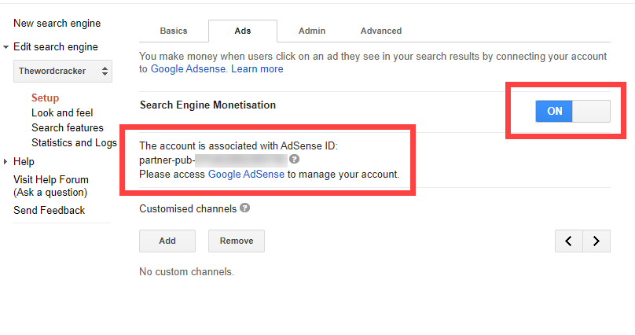Open the Advanced tab
This screenshot has height=335, width=635.
click(x=381, y=31)
